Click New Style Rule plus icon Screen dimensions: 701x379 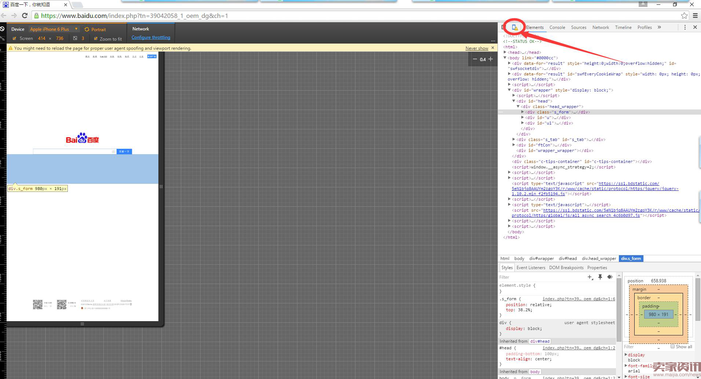590,277
